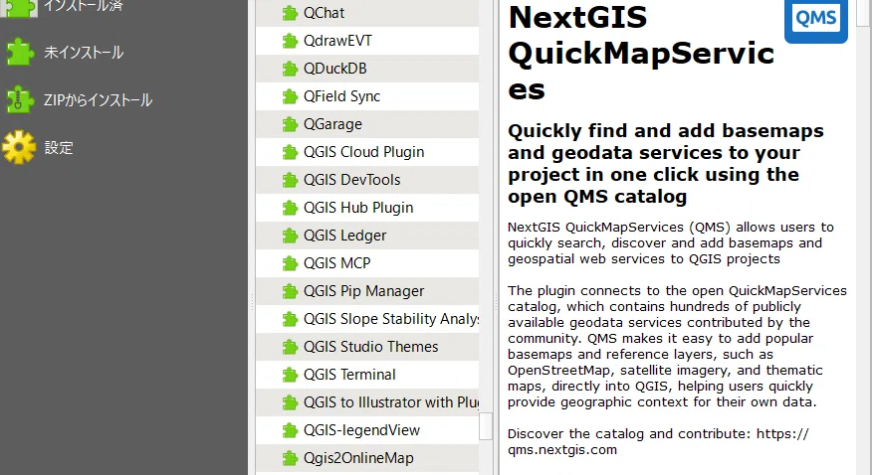Click the plugin icon next to QGIS to Illustrator

pos(290,402)
